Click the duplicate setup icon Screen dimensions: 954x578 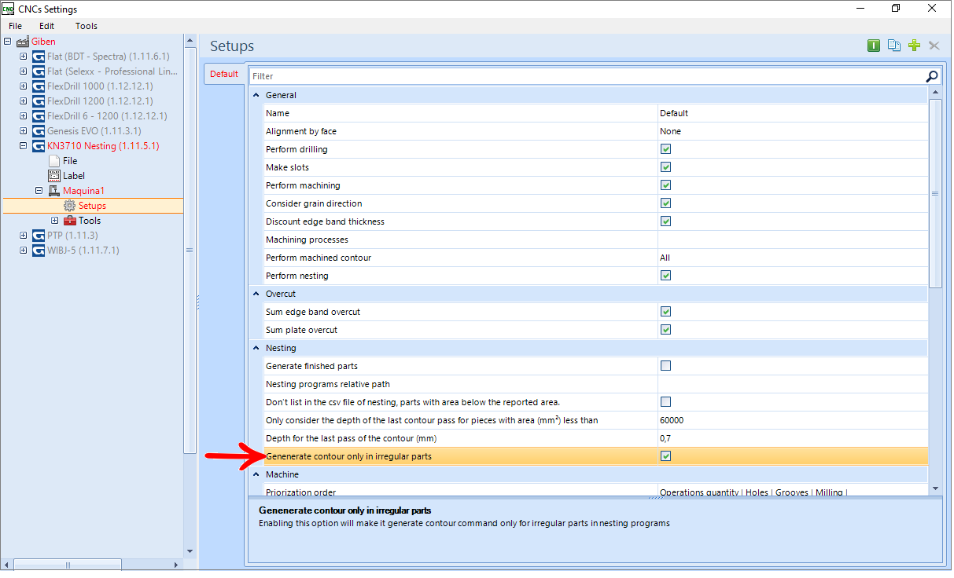pos(894,46)
